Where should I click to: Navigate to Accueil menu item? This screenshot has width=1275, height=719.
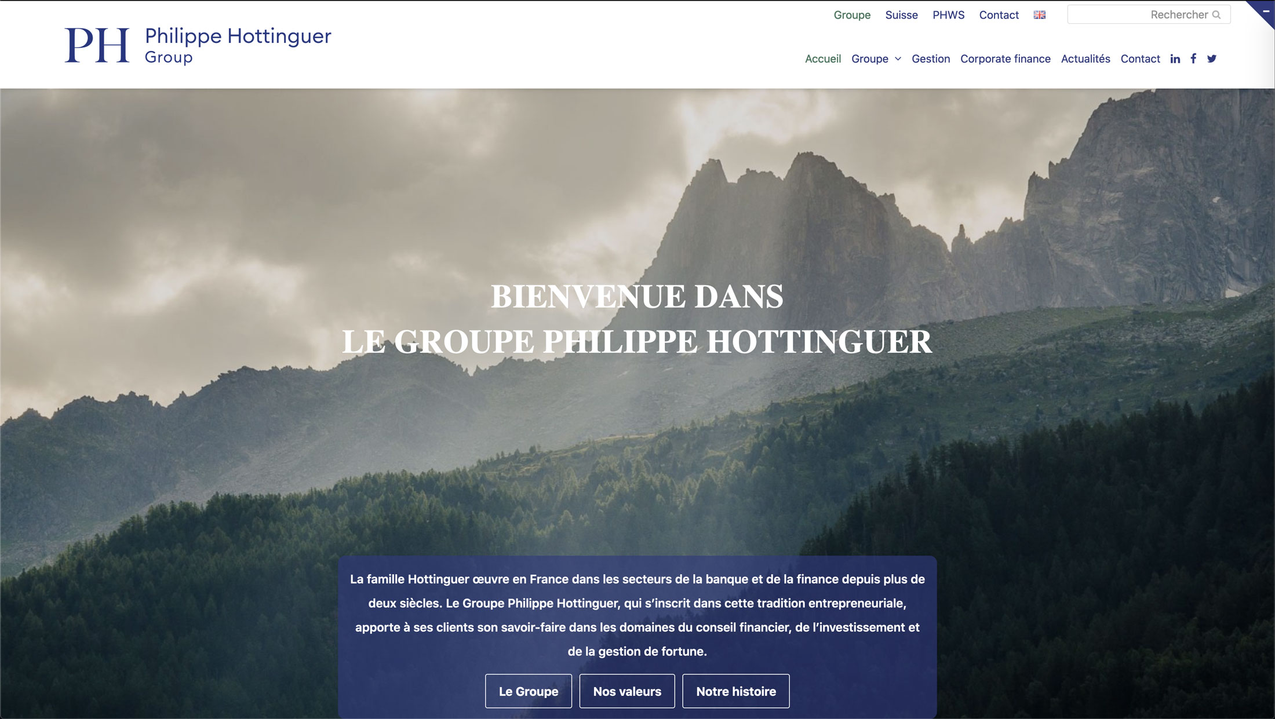click(822, 59)
